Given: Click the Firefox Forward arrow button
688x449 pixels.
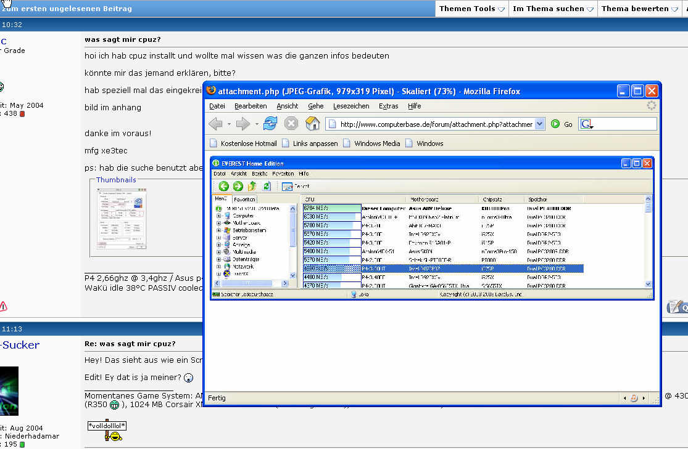Looking at the screenshot, I should pyautogui.click(x=242, y=124).
